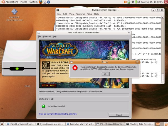Image resolution: width=168 pixels, height=126 pixels.
Task: Select the wowclient-downloader.exe desktop icon
Action: [x=14, y=15]
